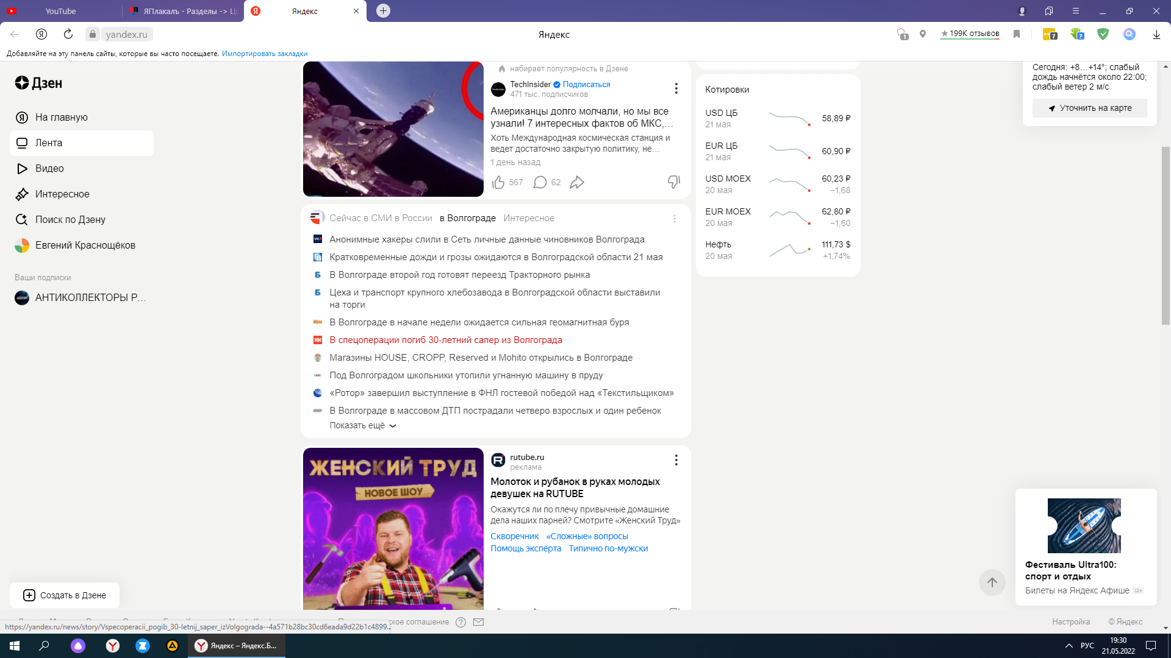The image size is (1171, 658).
Task: Select the Сейчас в СМИ в России news tab
Action: point(381,218)
